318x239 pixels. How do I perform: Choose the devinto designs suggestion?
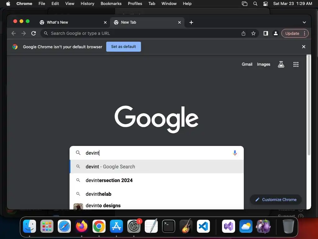(x=157, y=205)
